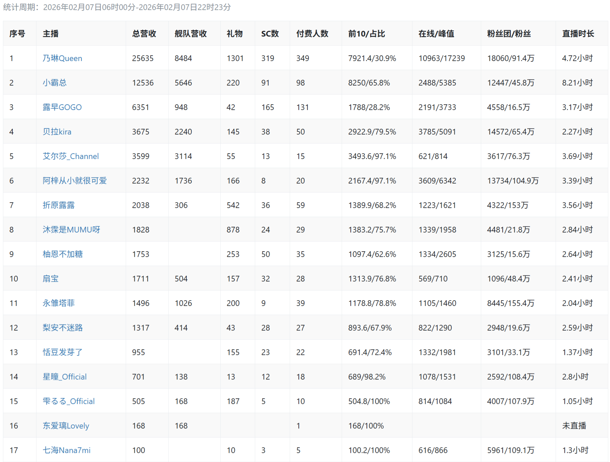The height and width of the screenshot is (462, 610).
Task: Open 露早GOGO streamer page
Action: pos(62,107)
